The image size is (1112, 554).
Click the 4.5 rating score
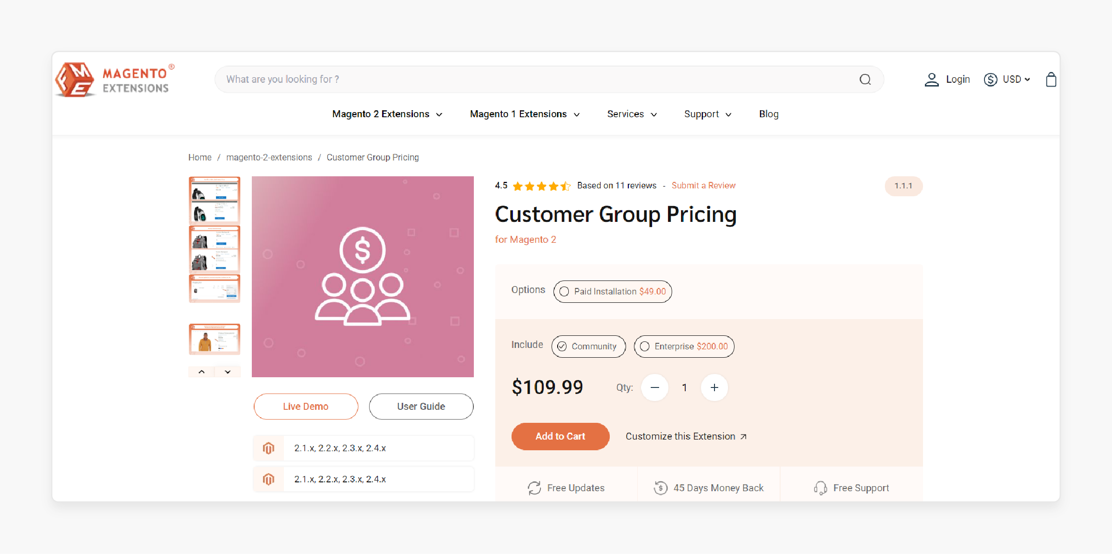(x=501, y=186)
